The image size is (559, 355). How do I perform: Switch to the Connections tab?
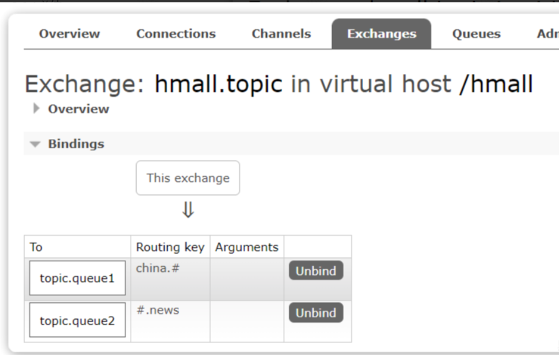point(176,34)
